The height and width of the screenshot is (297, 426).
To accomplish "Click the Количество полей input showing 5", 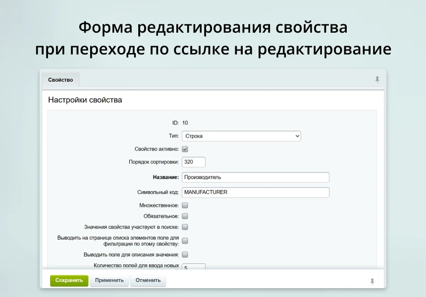I will (194, 267).
